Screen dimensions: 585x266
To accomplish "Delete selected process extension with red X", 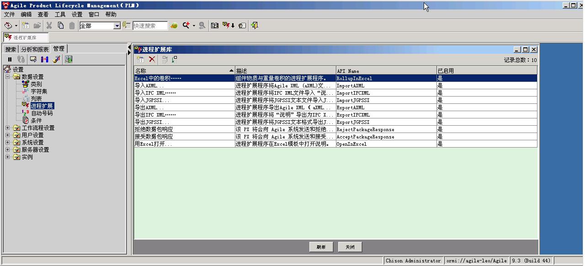I will [x=152, y=59].
